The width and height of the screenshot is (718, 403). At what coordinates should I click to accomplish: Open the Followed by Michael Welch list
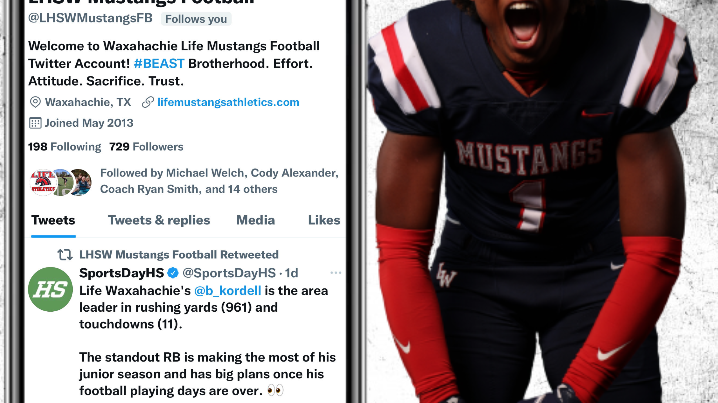tap(219, 181)
